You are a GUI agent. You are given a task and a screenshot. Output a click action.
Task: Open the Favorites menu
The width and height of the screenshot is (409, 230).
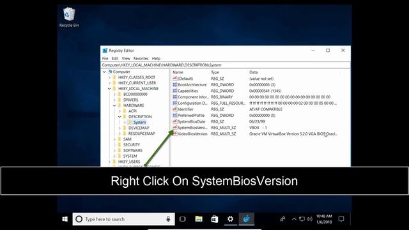tap(141, 58)
